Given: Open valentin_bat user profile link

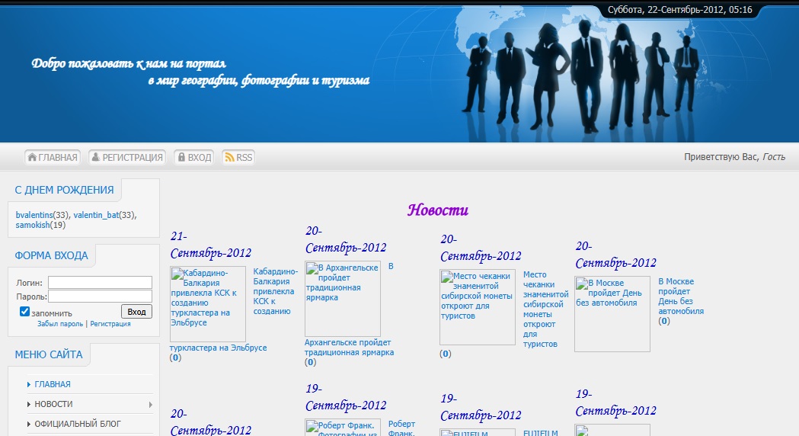Looking at the screenshot, I should [x=97, y=215].
